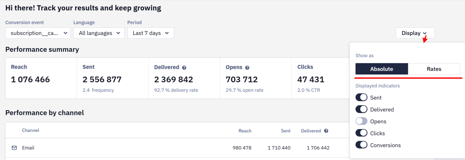
Task: Click the Display button
Action: click(x=415, y=33)
